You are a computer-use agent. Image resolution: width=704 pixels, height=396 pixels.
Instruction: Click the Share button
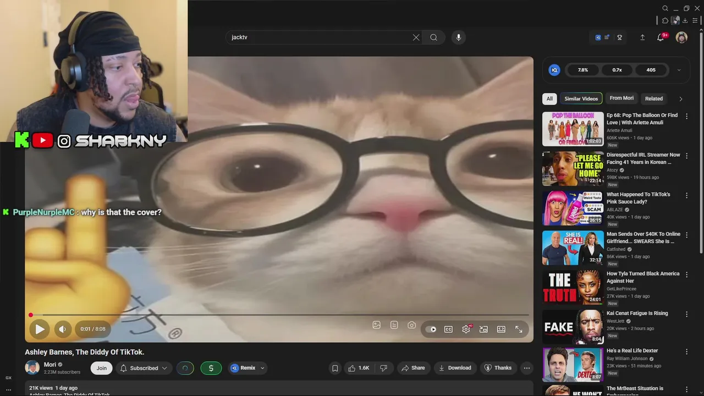(413, 368)
